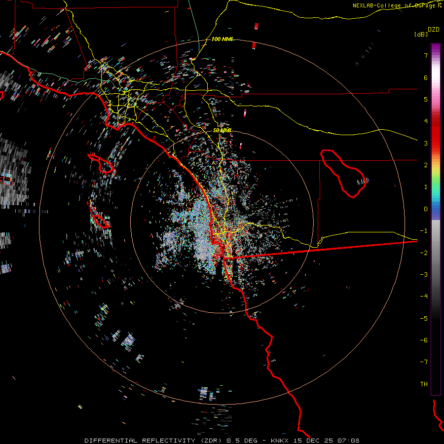Click the -4 value on color scale

(424, 296)
